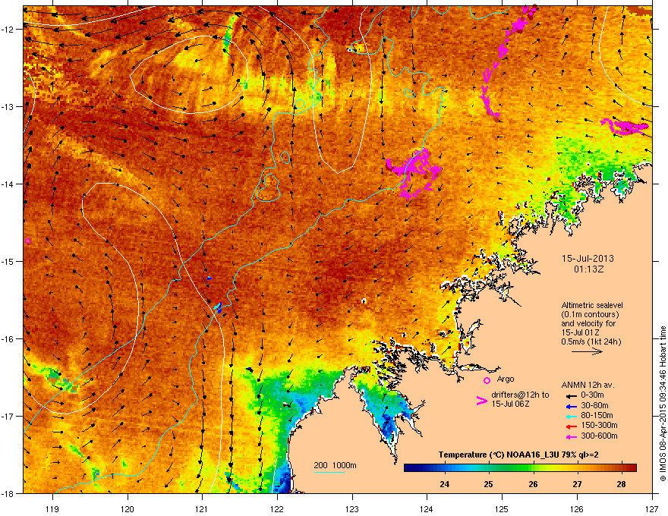This screenshot has width=668, height=516.
Task: Click the 0.5m/s velocity scale arrow
Action: [x=587, y=351]
